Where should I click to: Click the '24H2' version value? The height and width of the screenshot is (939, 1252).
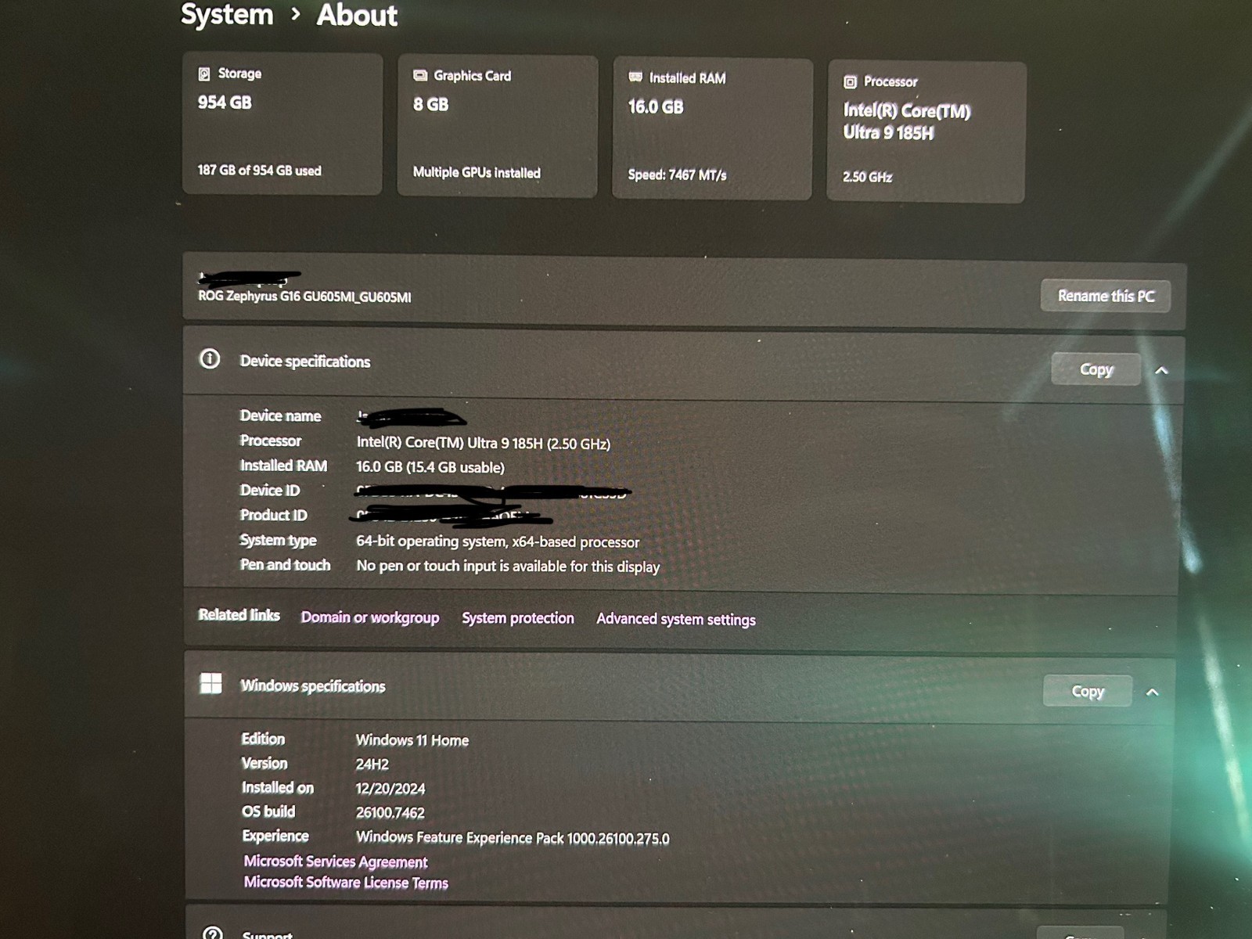pos(372,765)
